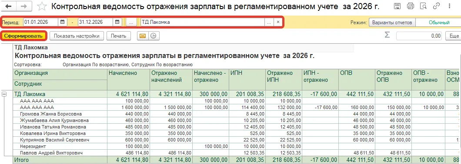The width and height of the screenshot is (461, 164).
Task: Click the Печать button
Action: click(x=118, y=36)
